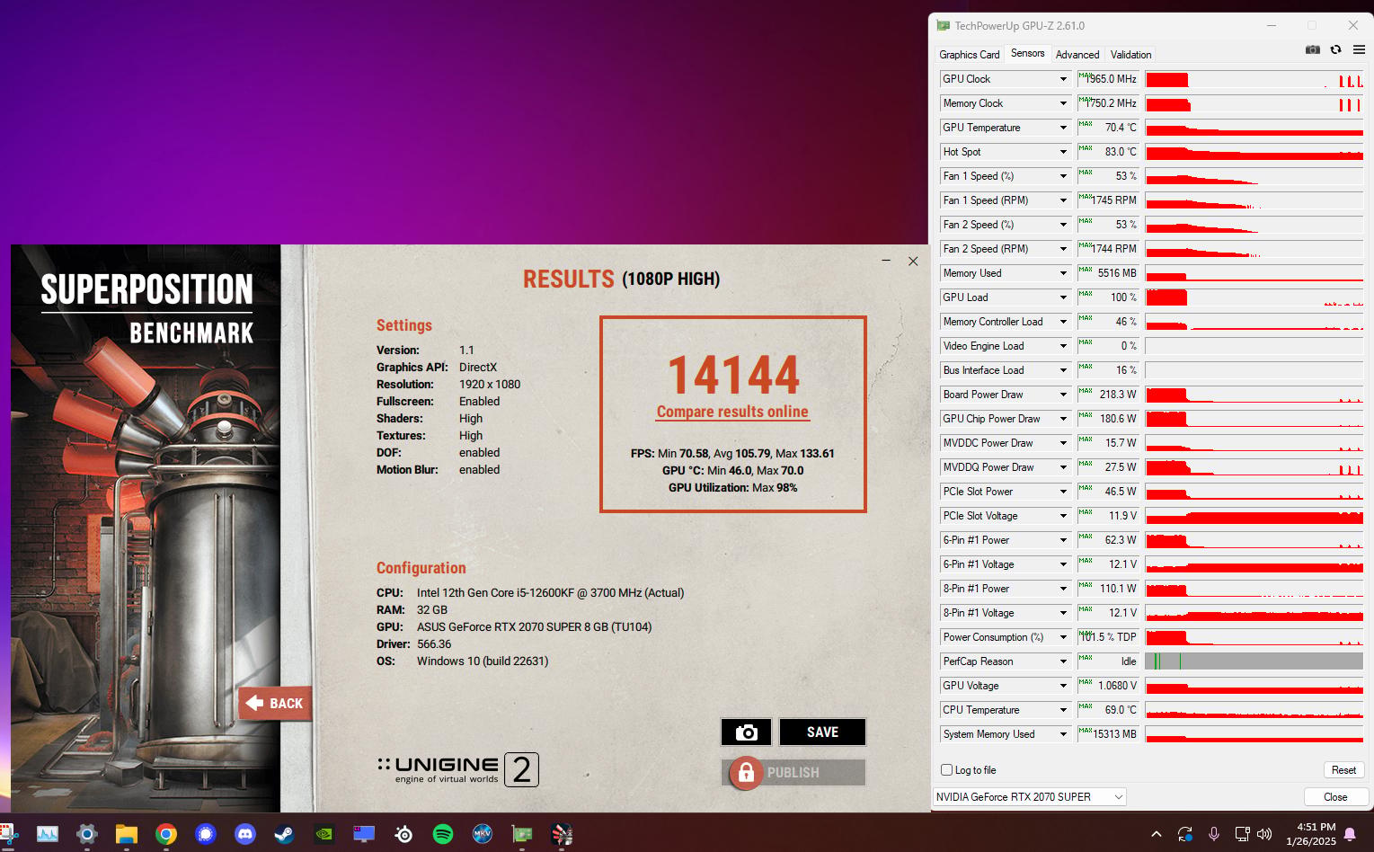This screenshot has height=852, width=1374.
Task: Open SteelSeries from the taskbar
Action: pyautogui.click(x=403, y=834)
